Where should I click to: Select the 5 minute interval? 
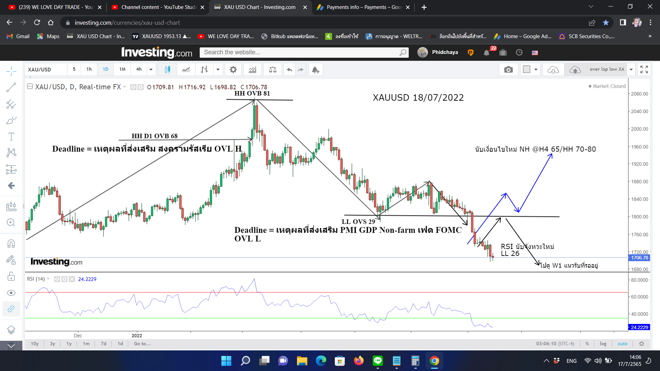pos(74,69)
